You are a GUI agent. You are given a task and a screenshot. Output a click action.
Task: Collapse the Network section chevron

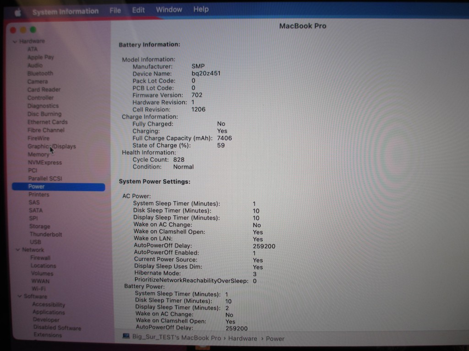pos(18,250)
